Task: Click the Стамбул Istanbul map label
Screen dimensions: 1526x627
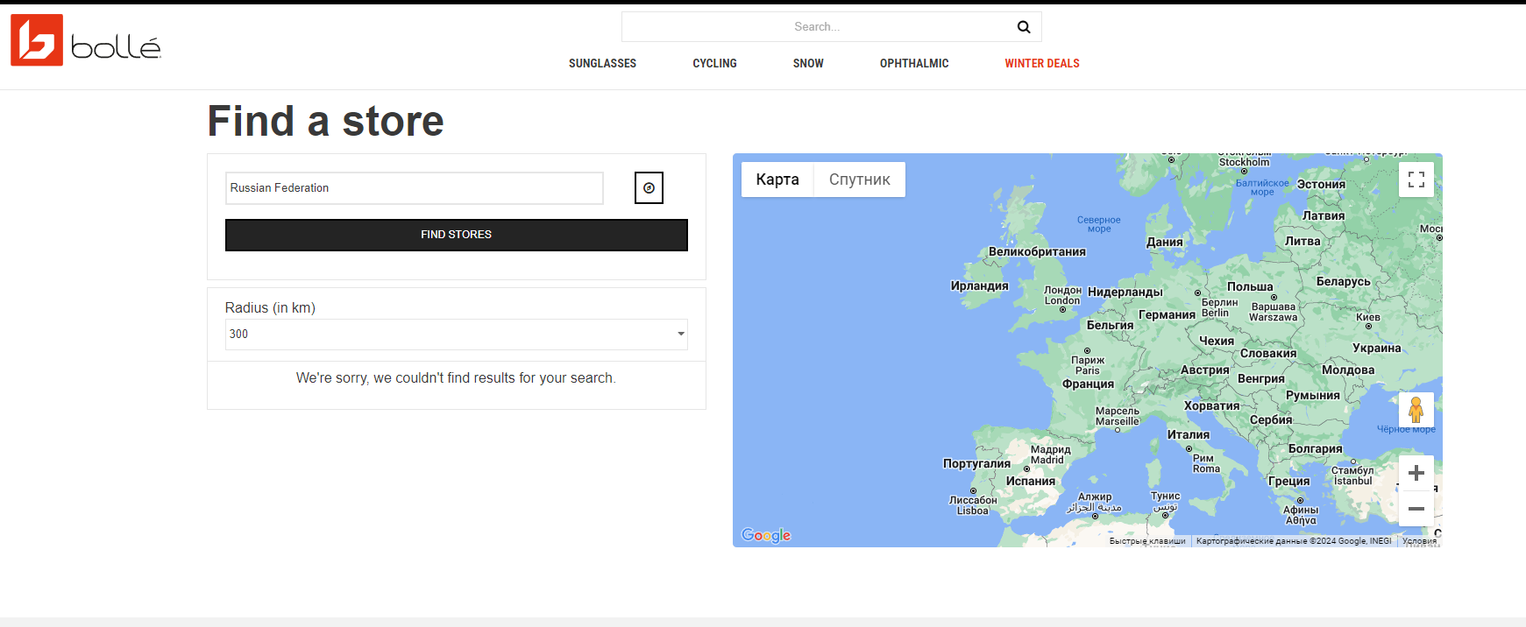Action: (x=1352, y=476)
